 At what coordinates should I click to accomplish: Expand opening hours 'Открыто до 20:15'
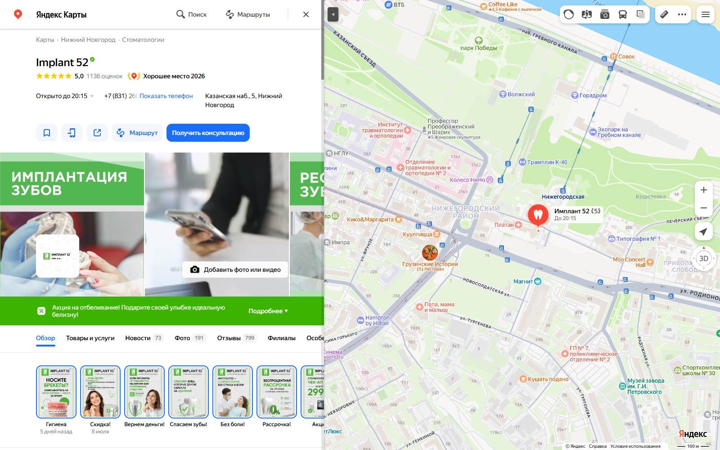(65, 96)
